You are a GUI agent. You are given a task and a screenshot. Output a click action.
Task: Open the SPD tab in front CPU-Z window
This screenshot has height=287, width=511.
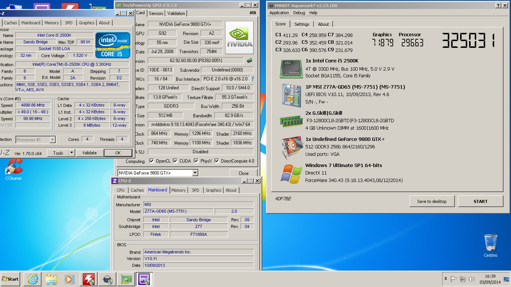[x=196, y=190]
